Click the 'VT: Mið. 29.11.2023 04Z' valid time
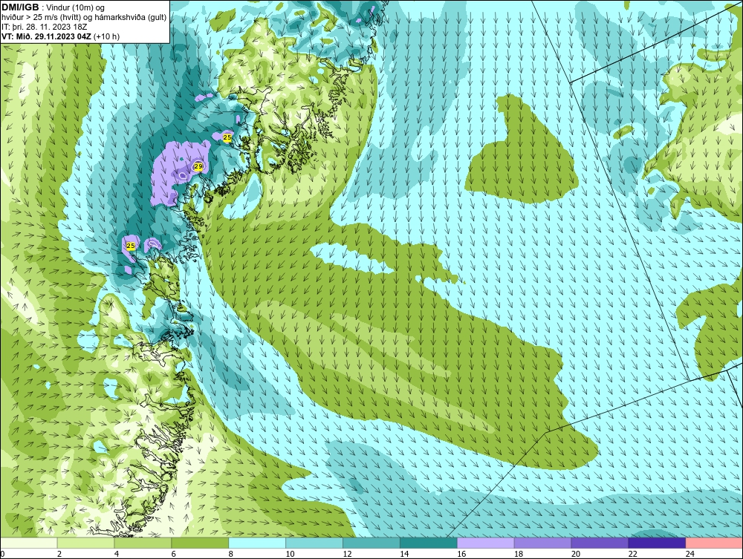743x559 pixels. [x=47, y=36]
